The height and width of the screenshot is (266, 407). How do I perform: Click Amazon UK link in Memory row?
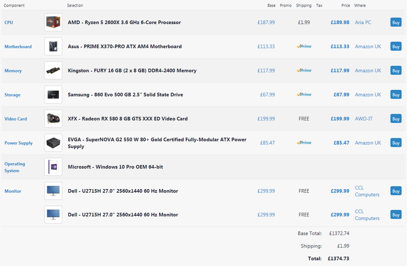point(368,71)
